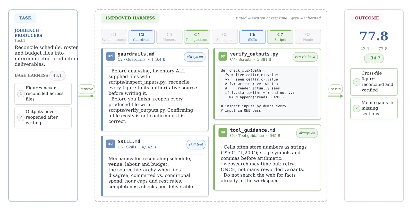Click the 'C7 · Scripts · 3,881 B' metadata

point(251,59)
